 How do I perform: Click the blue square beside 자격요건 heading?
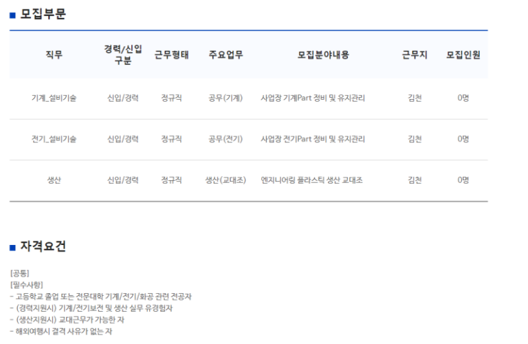12,247
